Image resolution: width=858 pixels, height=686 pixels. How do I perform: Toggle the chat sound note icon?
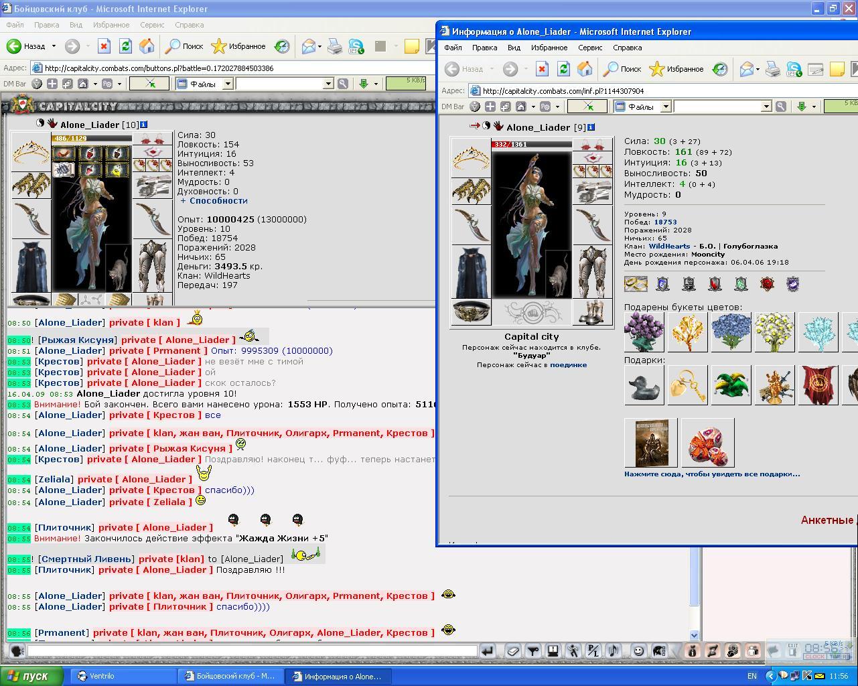click(x=614, y=650)
